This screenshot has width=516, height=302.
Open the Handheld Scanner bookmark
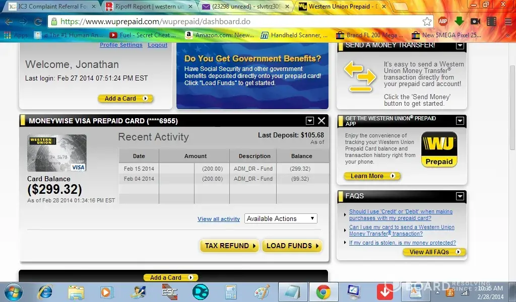[x=294, y=35]
